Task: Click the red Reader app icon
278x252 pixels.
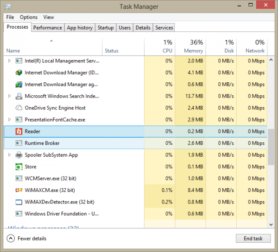Action: (19, 131)
